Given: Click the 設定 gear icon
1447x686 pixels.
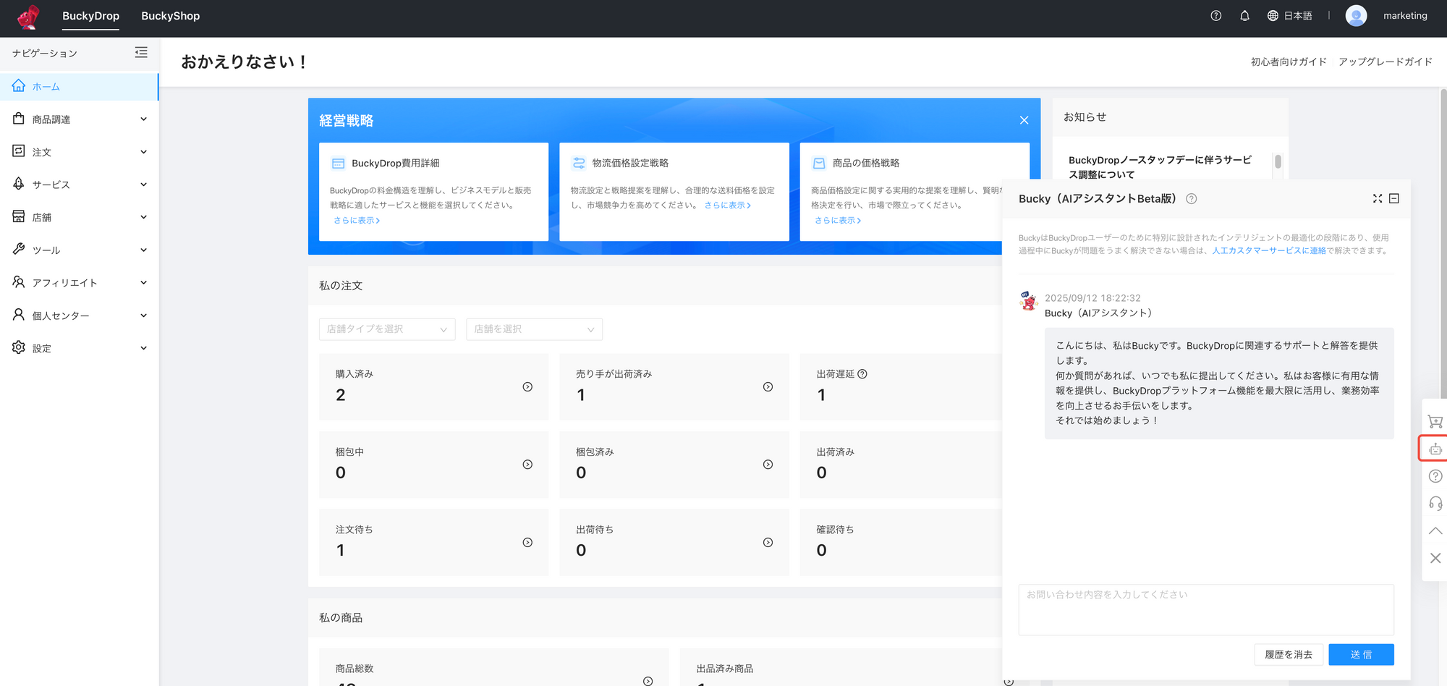Looking at the screenshot, I should (19, 347).
